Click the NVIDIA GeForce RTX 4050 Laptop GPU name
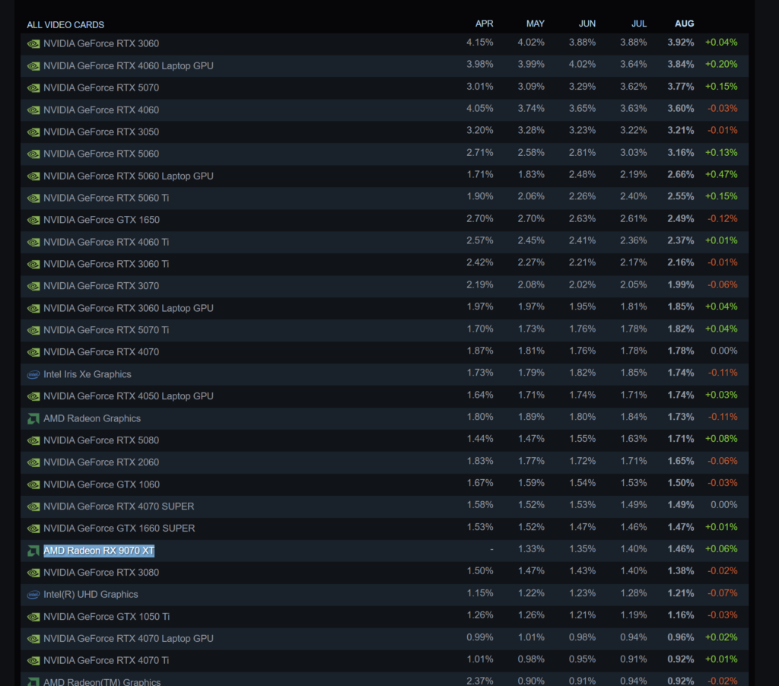Screen dimensions: 779x686 tap(129, 396)
